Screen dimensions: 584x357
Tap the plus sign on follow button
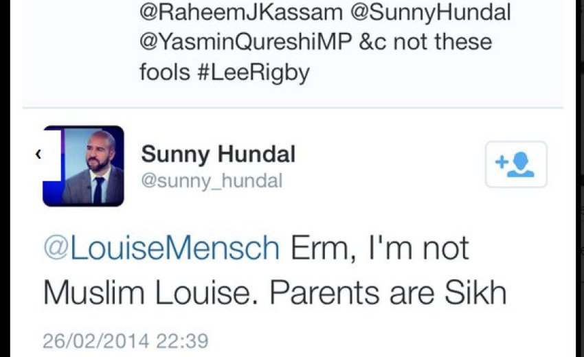click(502, 162)
